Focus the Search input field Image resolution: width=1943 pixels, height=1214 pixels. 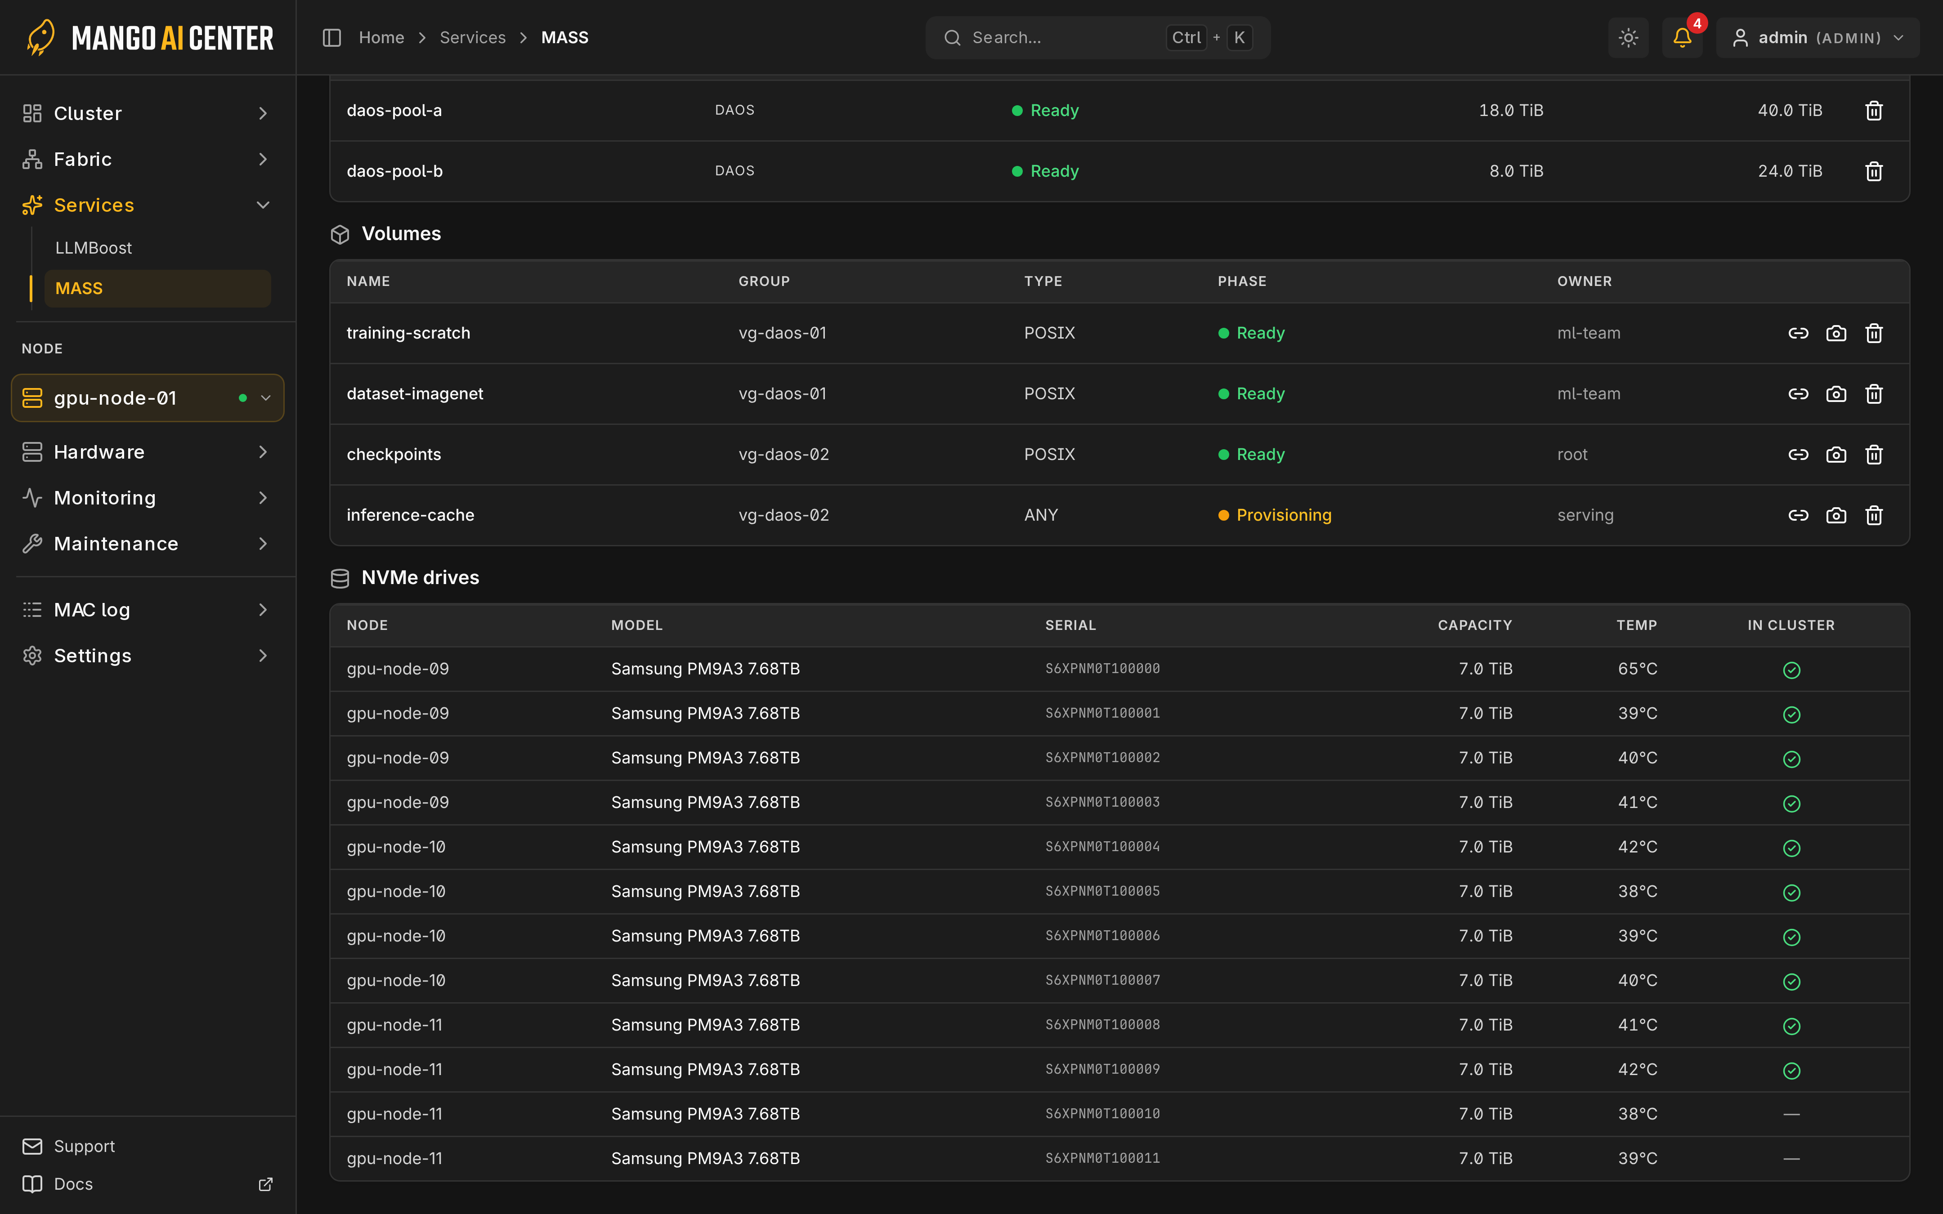pyautogui.click(x=1097, y=38)
